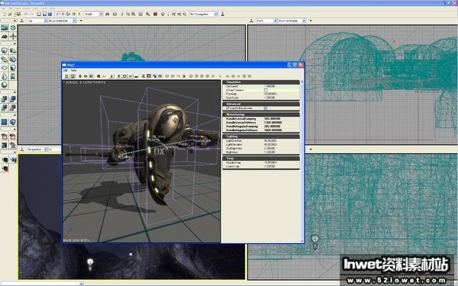Open the World coordinate system dropdown
This screenshot has width=458, height=286.
(93, 14)
